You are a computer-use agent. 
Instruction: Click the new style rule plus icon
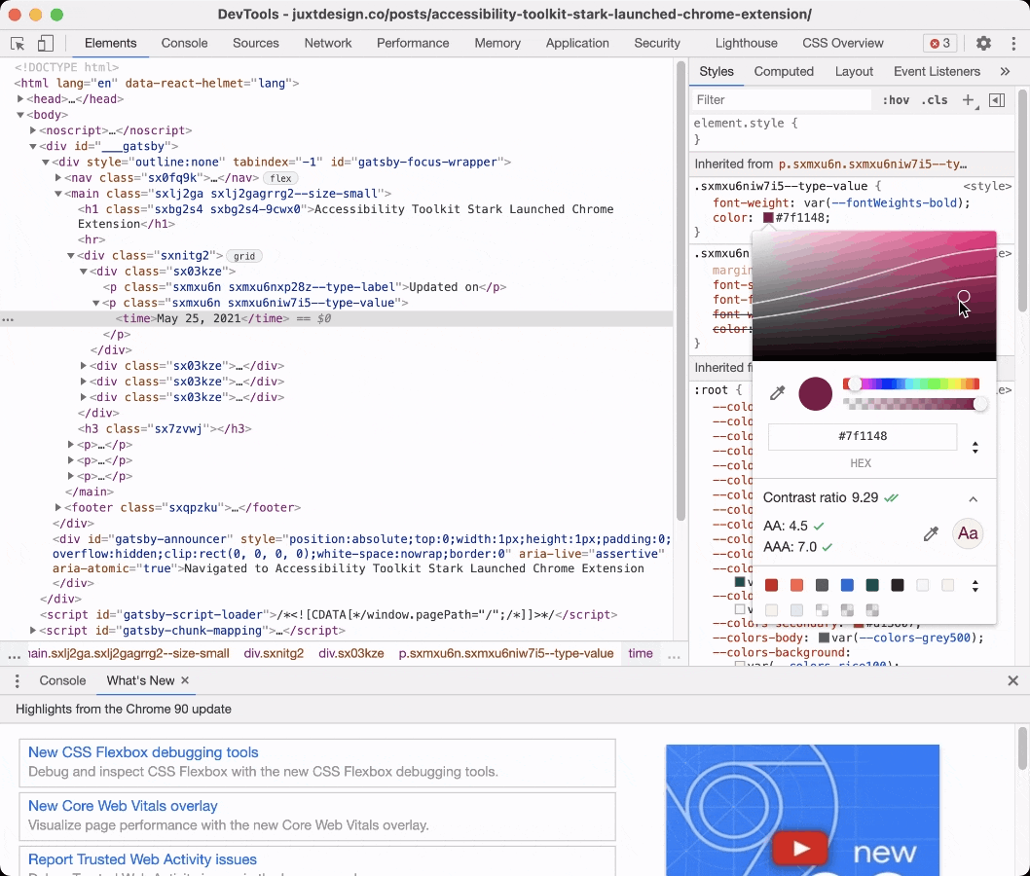(968, 100)
